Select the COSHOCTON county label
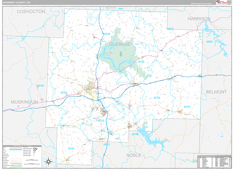This screenshot has height=169, width=234. point(31,12)
